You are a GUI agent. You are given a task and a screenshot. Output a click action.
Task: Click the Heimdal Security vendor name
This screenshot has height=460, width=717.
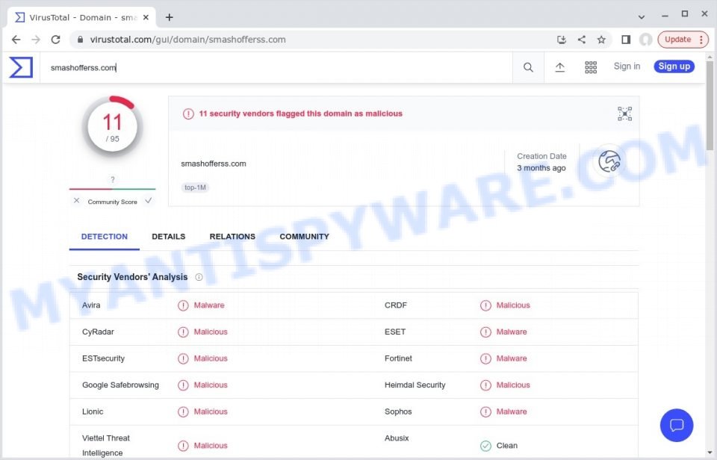[415, 385]
